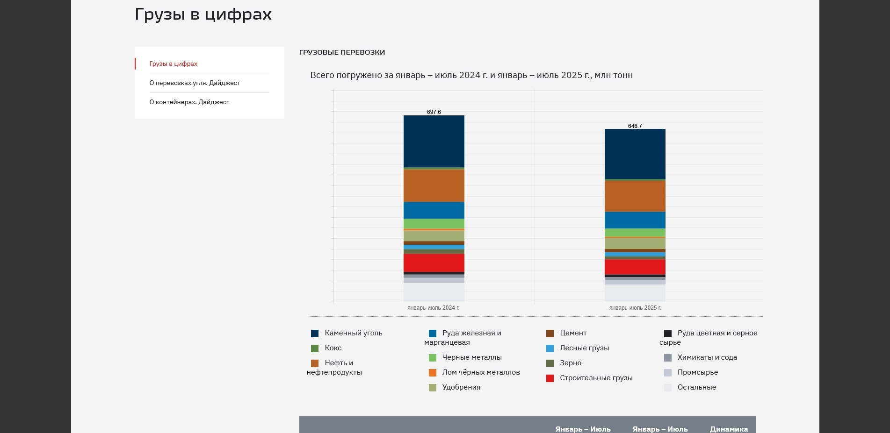Click Черные металлы green legend swatch
The image size is (890, 433).
pyautogui.click(x=433, y=358)
